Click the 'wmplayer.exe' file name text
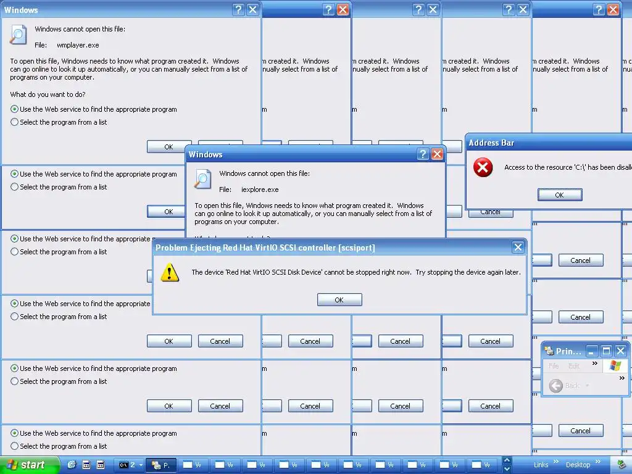The image size is (632, 474). 78,45
